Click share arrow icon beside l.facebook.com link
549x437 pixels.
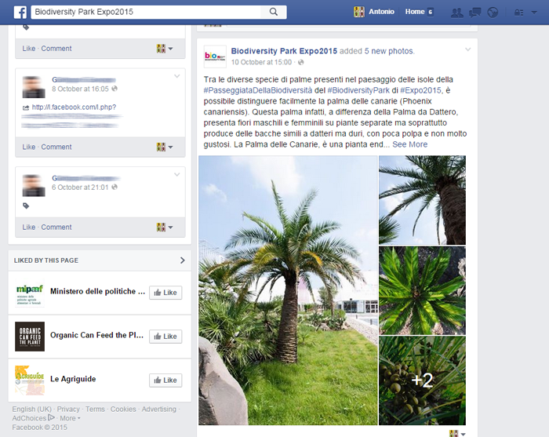(26, 107)
